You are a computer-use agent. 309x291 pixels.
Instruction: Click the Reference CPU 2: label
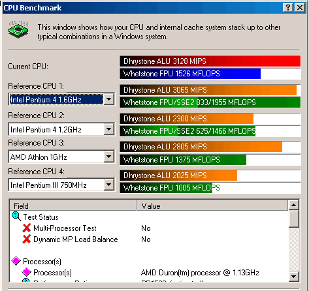[36, 115]
